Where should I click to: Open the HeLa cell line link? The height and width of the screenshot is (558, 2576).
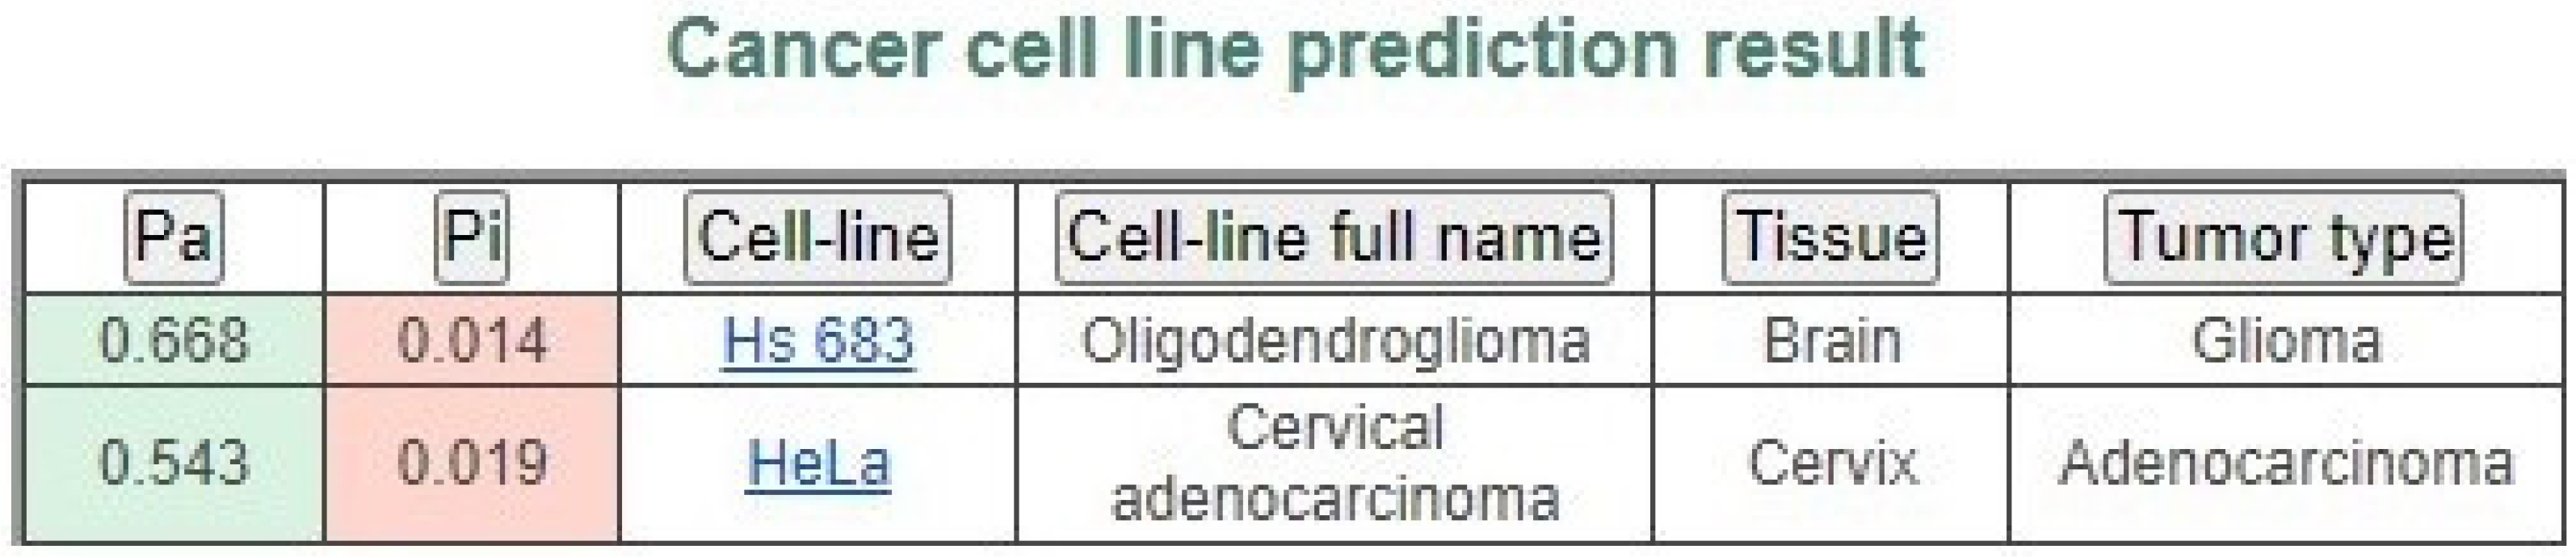click(818, 463)
